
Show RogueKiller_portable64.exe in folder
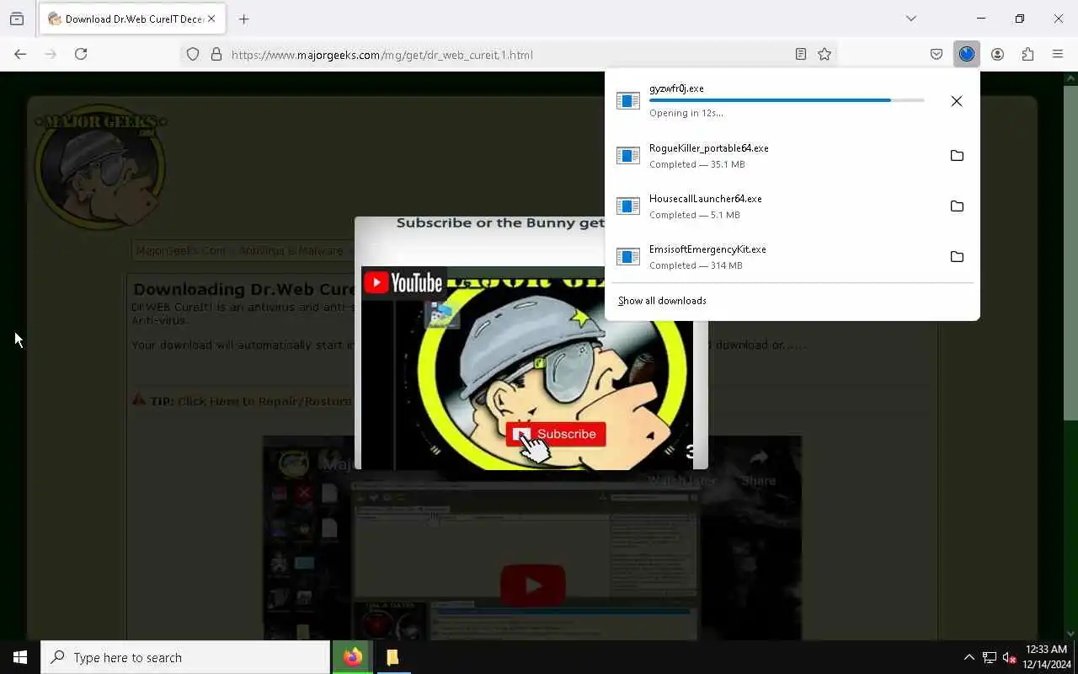[957, 156]
